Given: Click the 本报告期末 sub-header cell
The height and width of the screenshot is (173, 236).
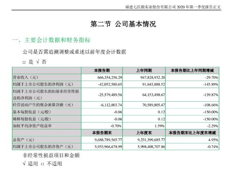Looking at the screenshot, I should click(x=102, y=133).
